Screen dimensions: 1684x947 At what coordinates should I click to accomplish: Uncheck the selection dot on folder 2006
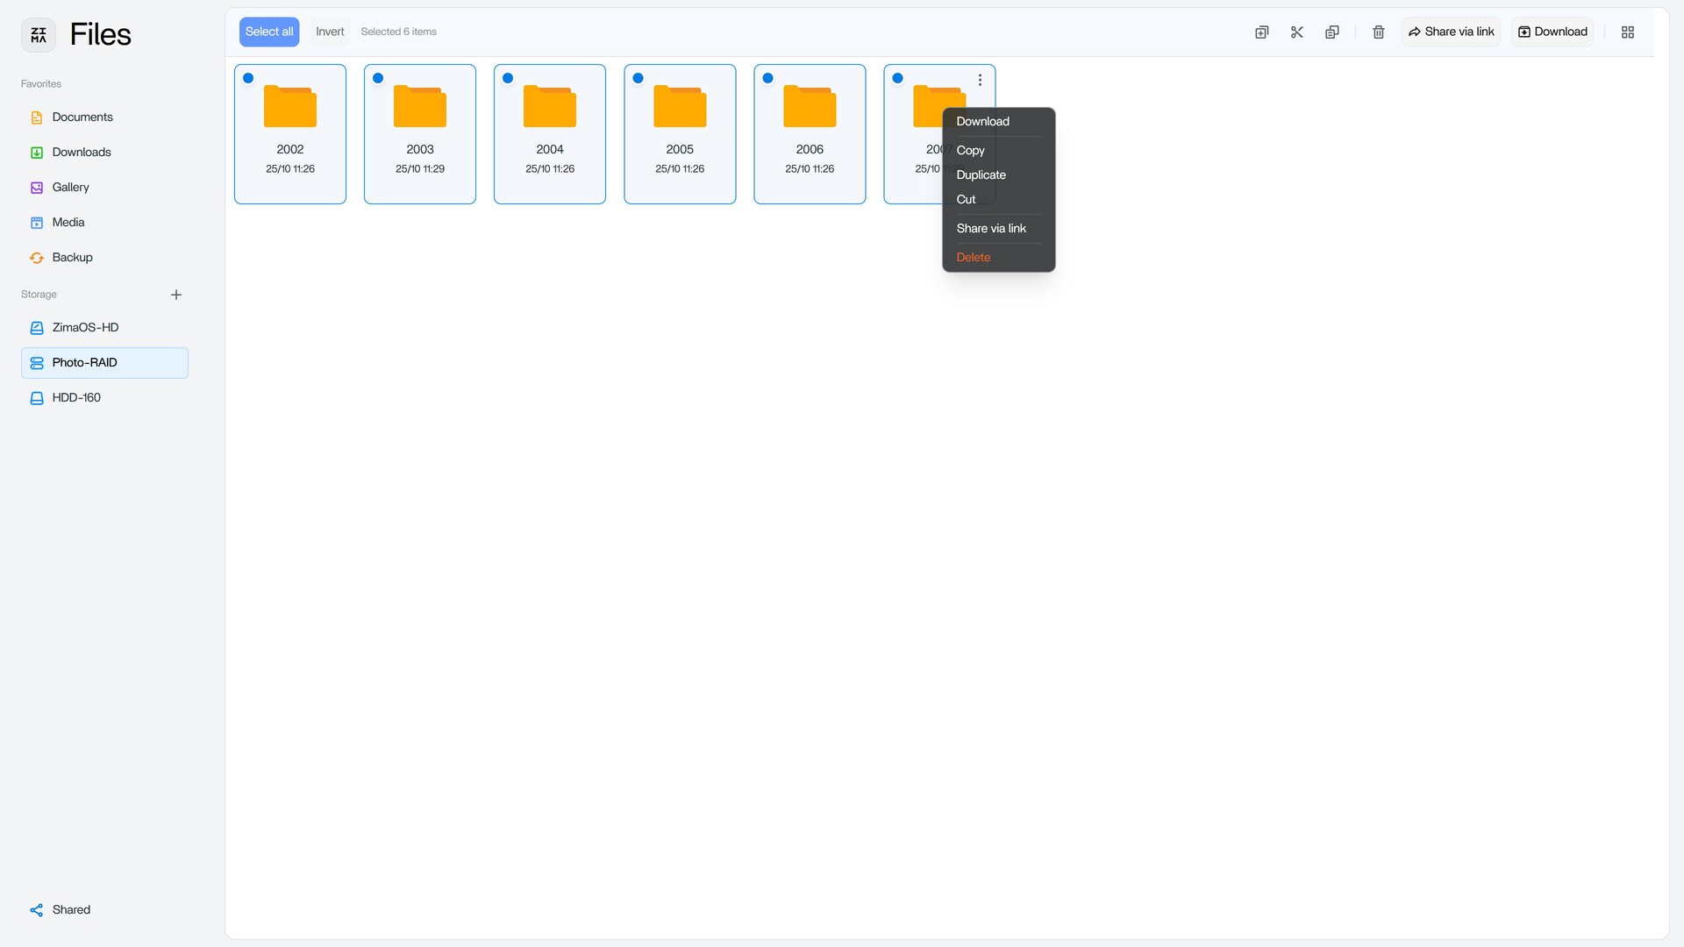tap(767, 78)
